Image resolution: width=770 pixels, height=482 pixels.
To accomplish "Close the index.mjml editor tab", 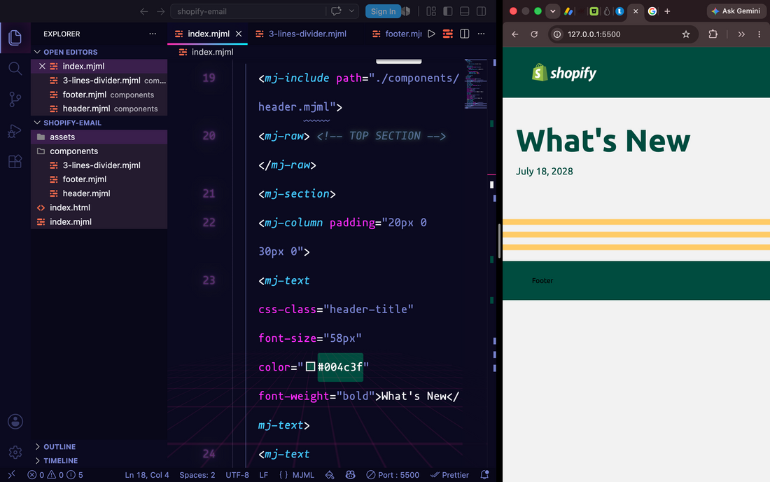I will pos(239,34).
